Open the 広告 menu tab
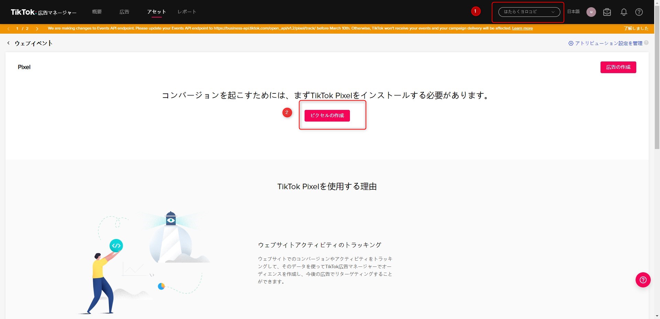 pos(124,12)
